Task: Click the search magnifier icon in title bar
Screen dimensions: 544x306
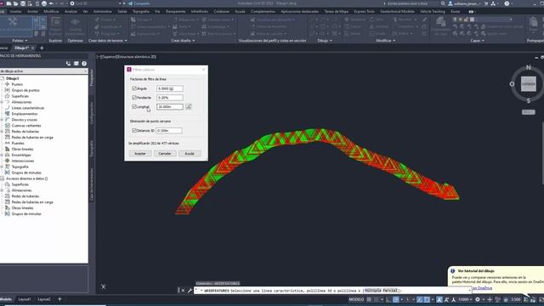Action: click(x=443, y=3)
